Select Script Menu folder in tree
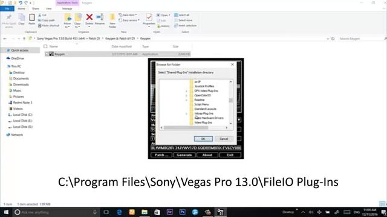This screenshot has width=387, height=217. click(x=201, y=104)
